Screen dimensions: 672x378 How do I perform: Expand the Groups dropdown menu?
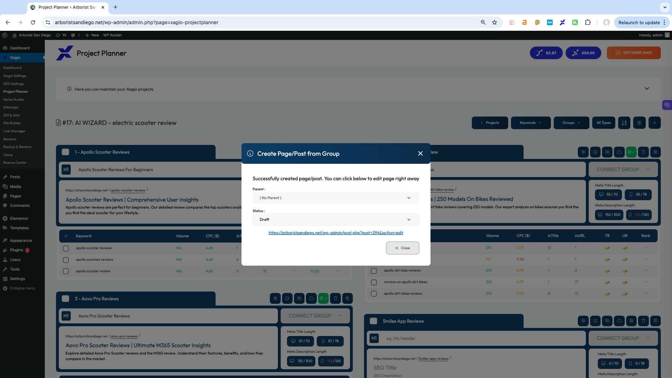571,122
